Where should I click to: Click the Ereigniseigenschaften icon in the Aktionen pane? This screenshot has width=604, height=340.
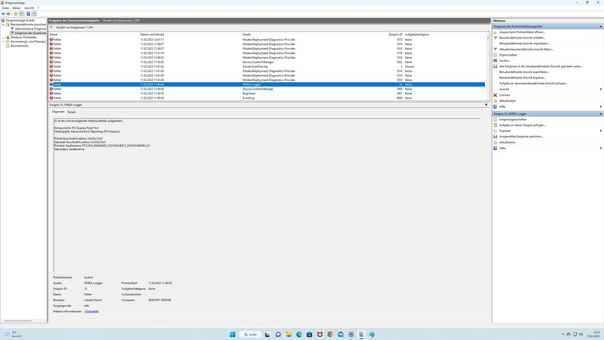click(x=495, y=119)
